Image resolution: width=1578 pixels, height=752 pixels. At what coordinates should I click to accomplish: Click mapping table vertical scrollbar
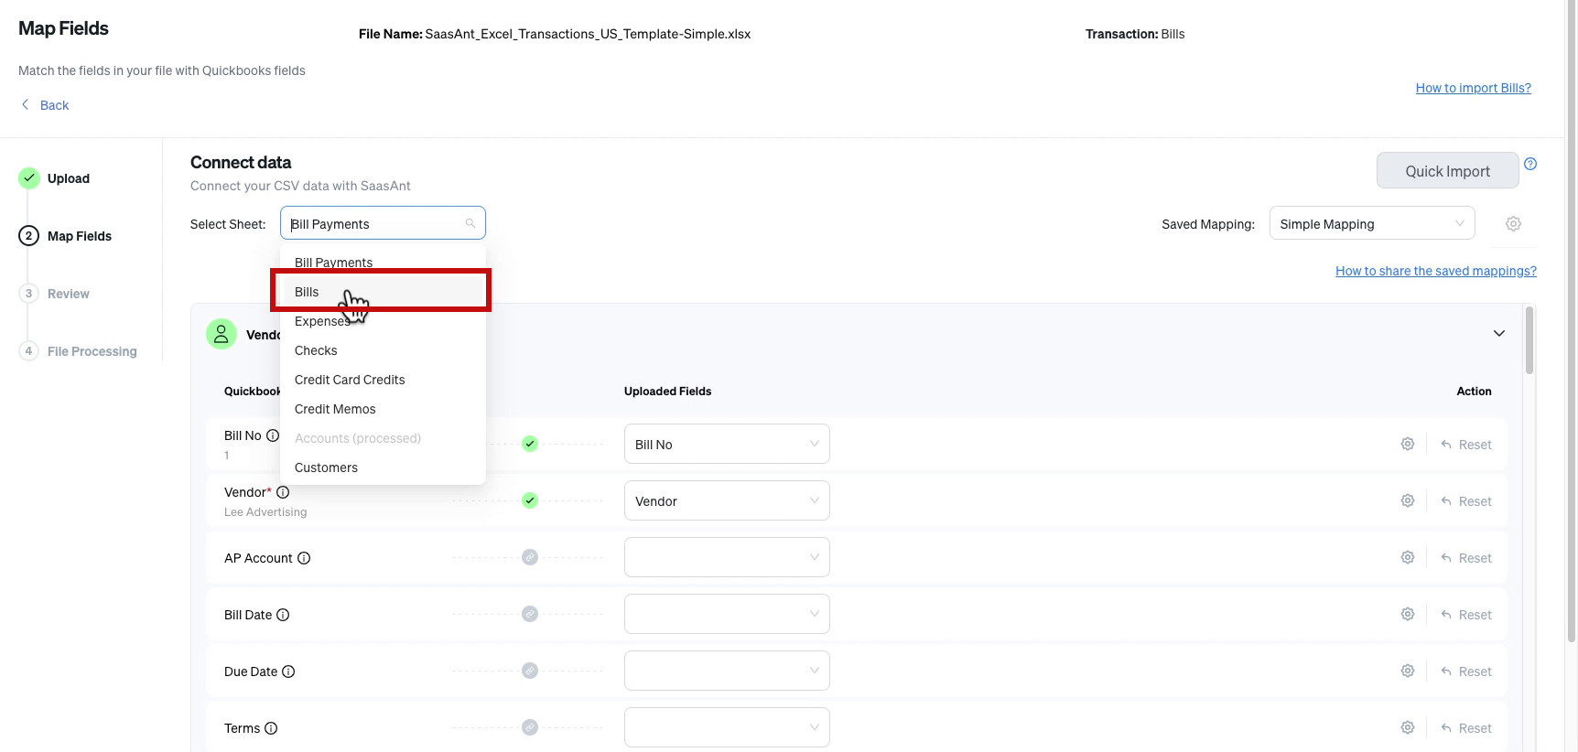pos(1529,340)
